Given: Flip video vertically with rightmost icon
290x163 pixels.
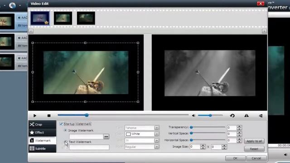Looking at the screenshot, I should click(261, 116).
